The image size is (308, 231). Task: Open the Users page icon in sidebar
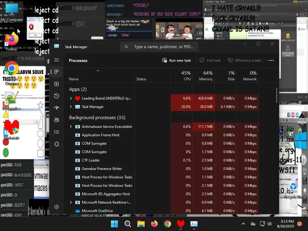point(57,120)
